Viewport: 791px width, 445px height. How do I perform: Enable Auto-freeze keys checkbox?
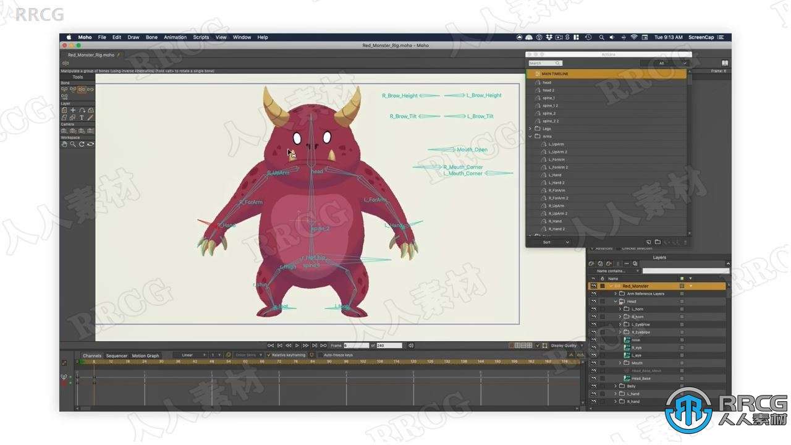(319, 355)
